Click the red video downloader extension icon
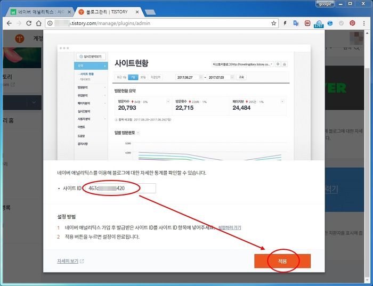373x286 pixels. [x=307, y=23]
